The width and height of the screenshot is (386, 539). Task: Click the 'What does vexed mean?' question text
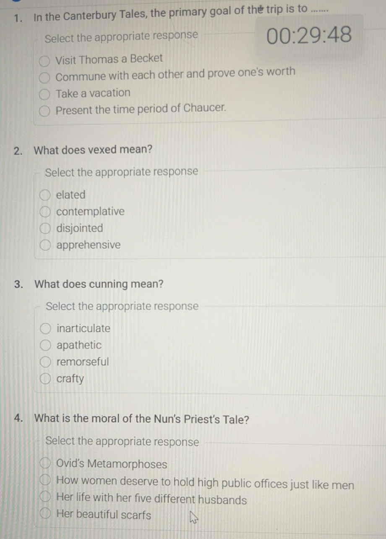point(93,150)
